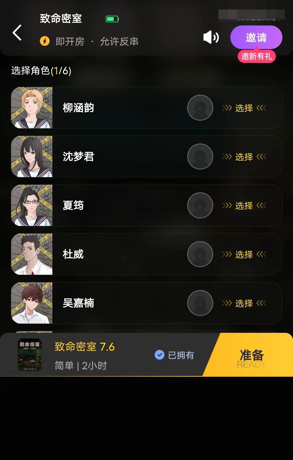Click the empty player avatar beside 柳涵韵
The width and height of the screenshot is (293, 460).
[200, 108]
